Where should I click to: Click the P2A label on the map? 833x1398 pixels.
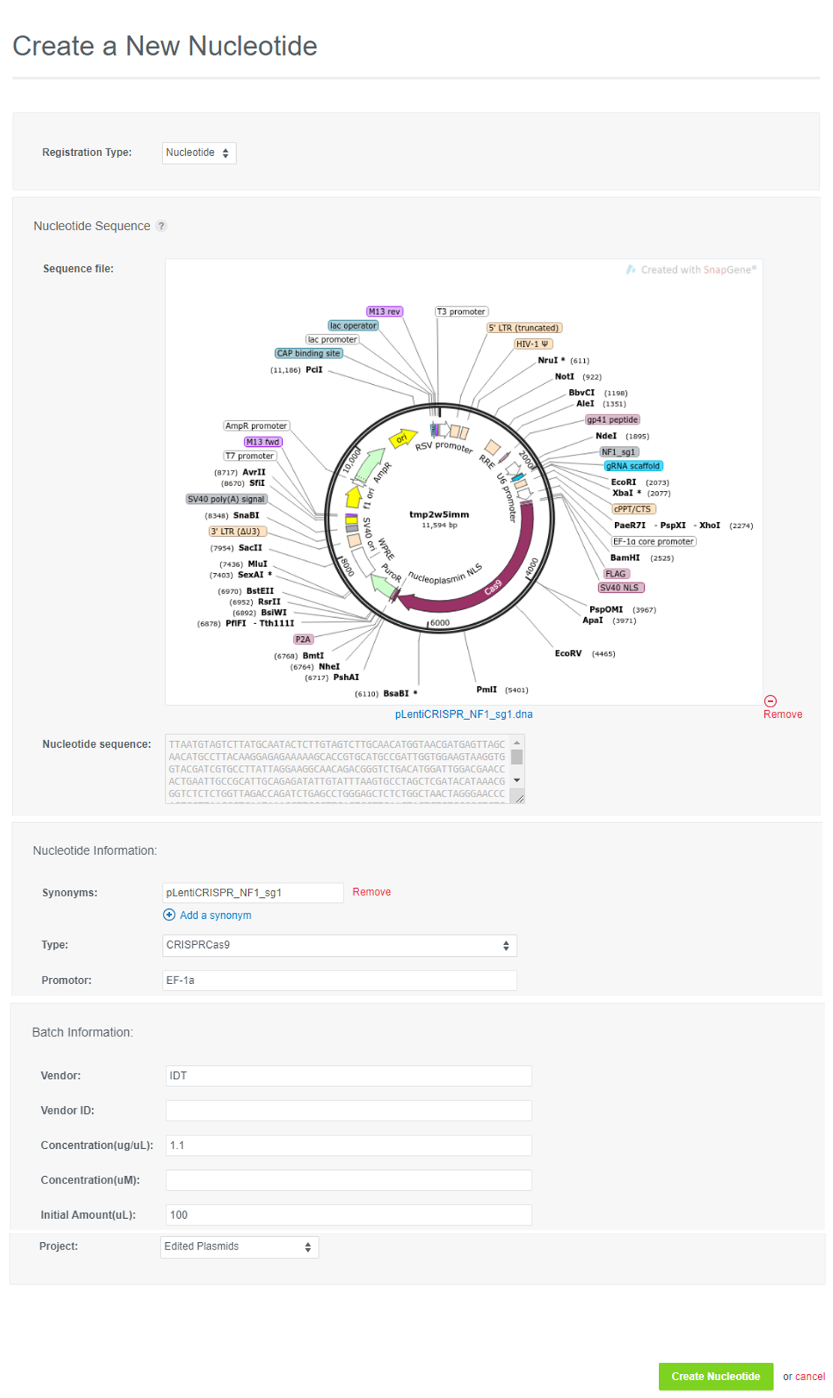[303, 640]
